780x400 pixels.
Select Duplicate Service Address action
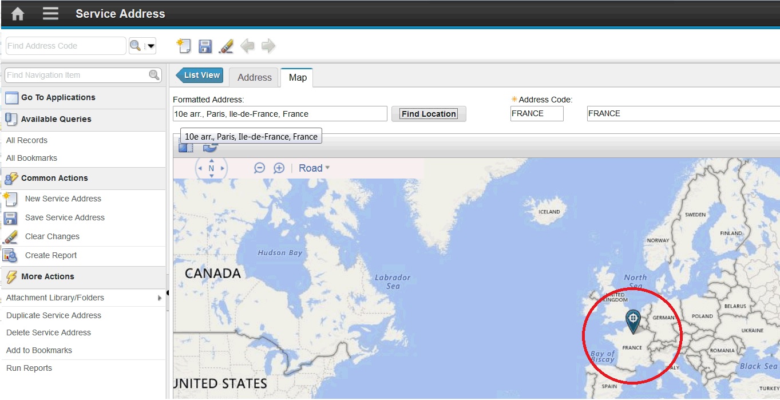(53, 315)
